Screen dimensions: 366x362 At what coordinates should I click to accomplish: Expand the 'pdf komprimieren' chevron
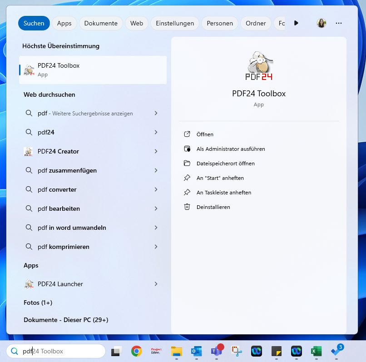(x=156, y=247)
